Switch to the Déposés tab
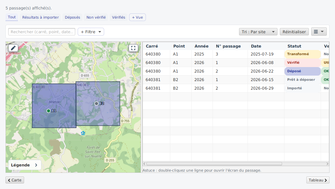335x189 pixels. coord(72,17)
